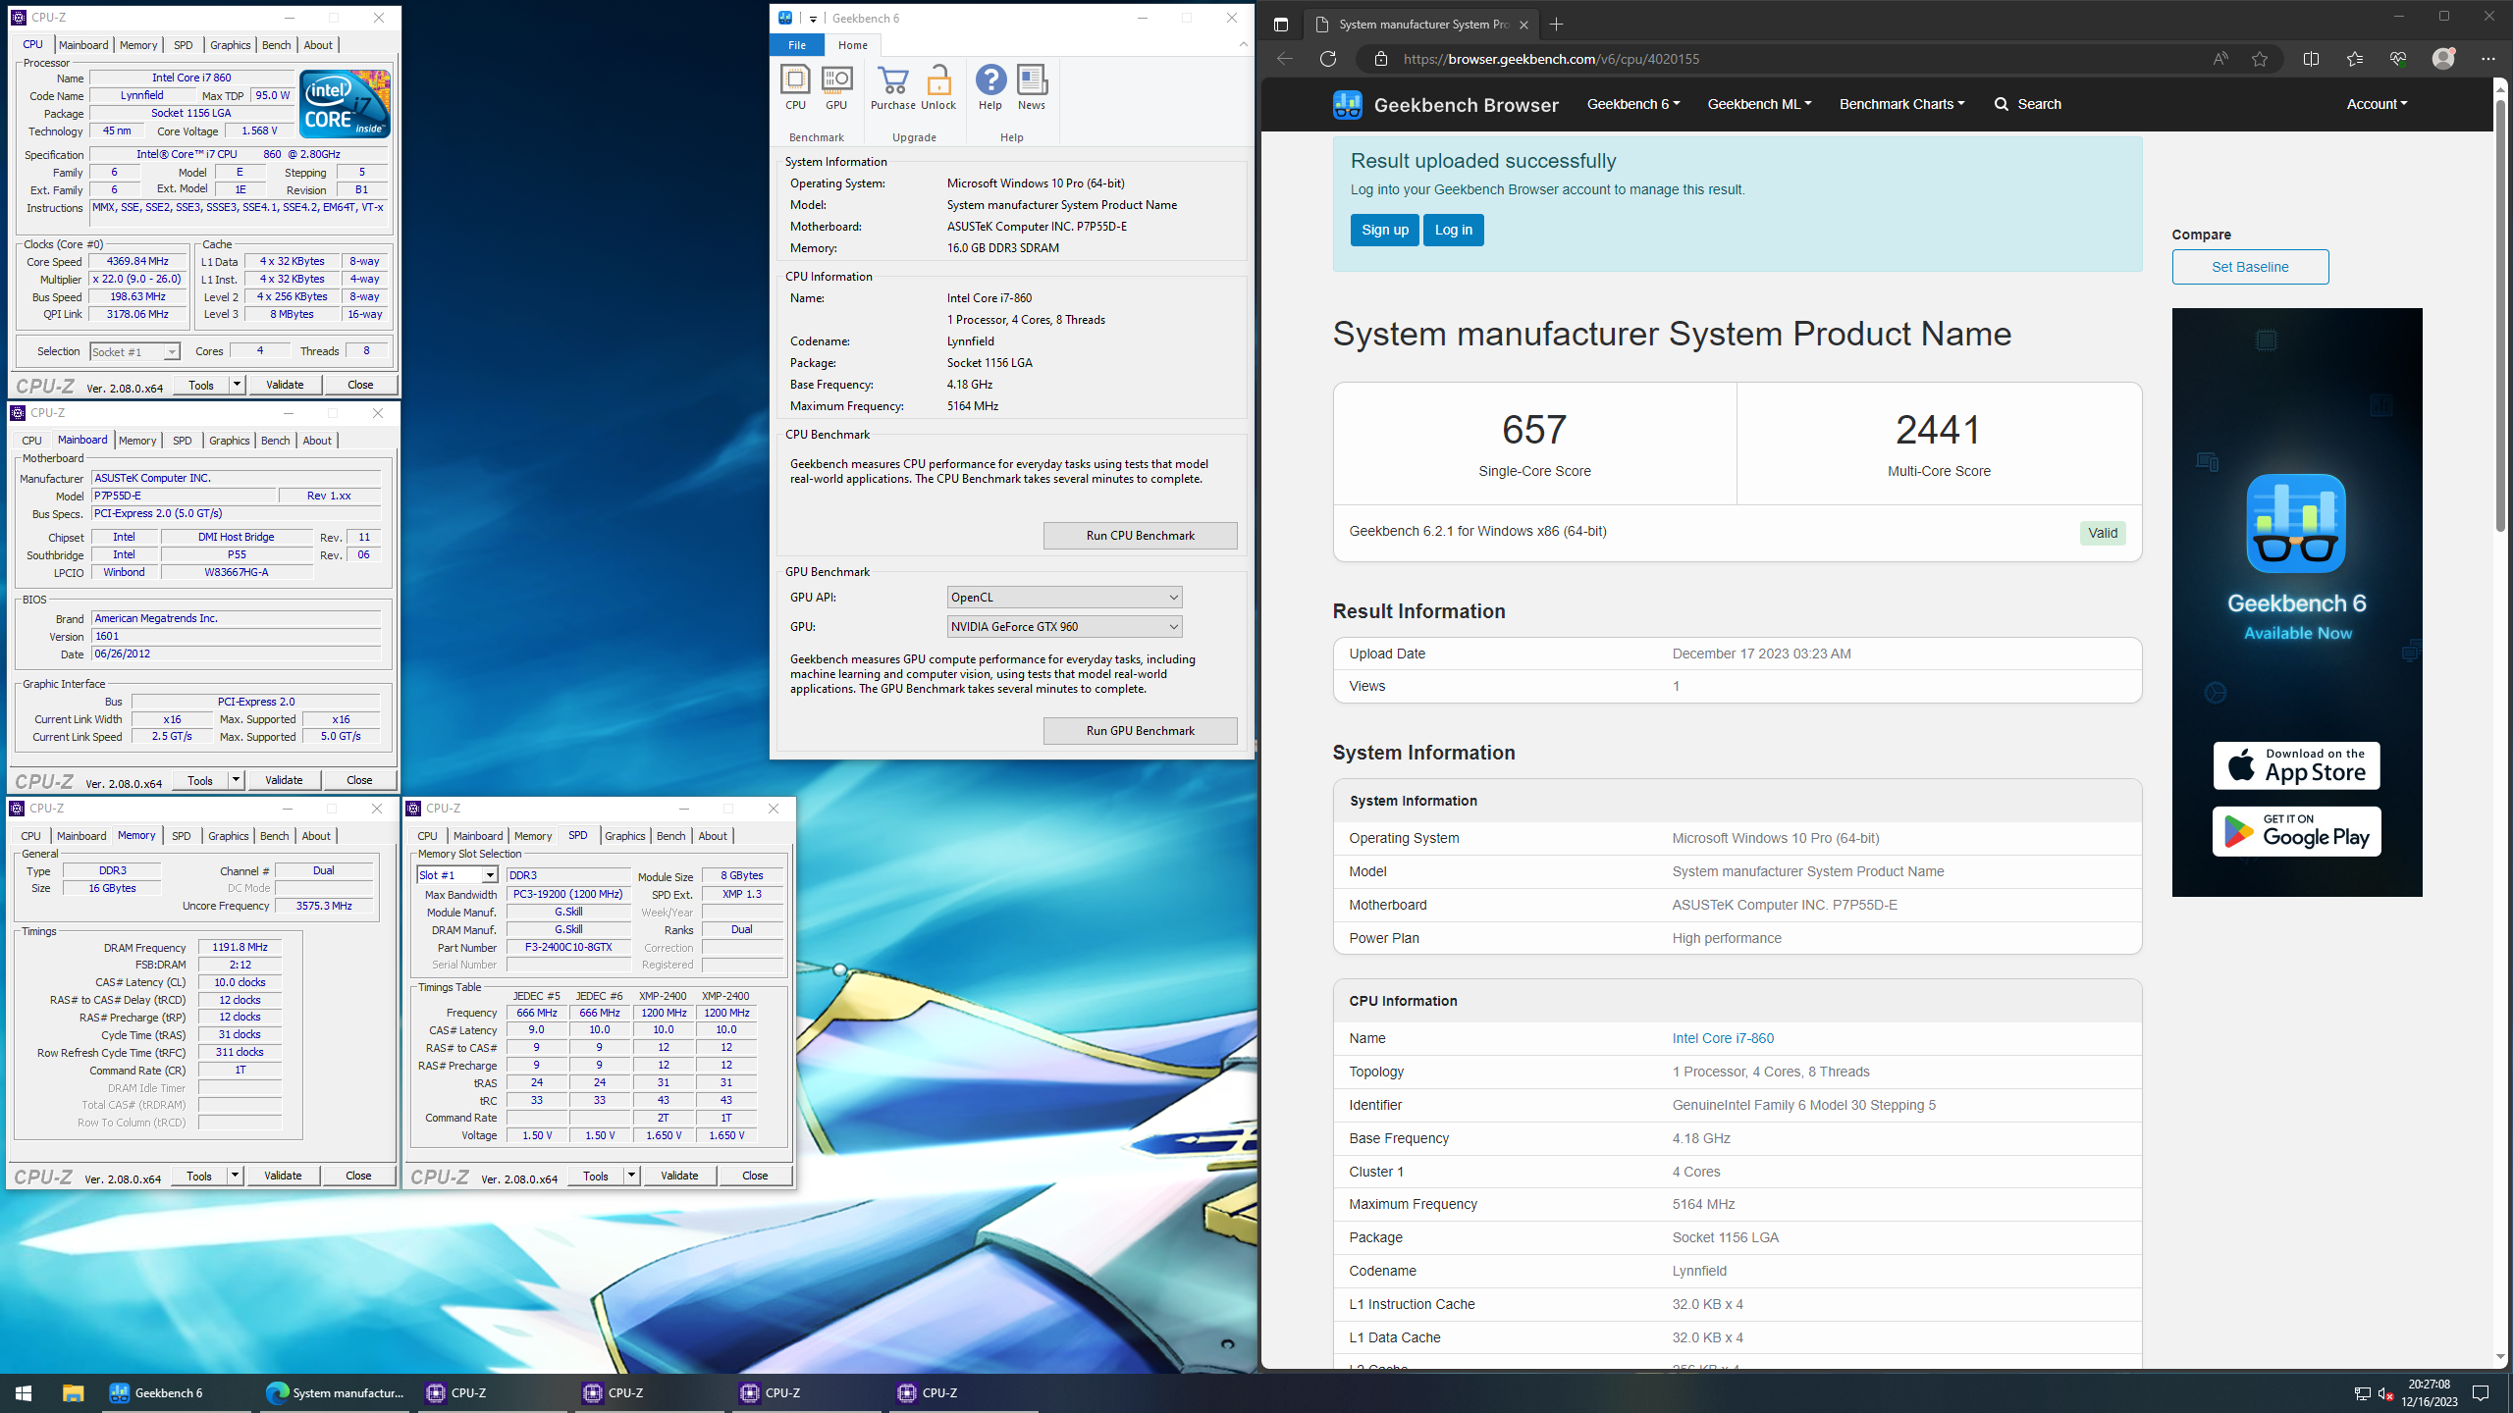Open the File tab in Geekbench

click(797, 45)
